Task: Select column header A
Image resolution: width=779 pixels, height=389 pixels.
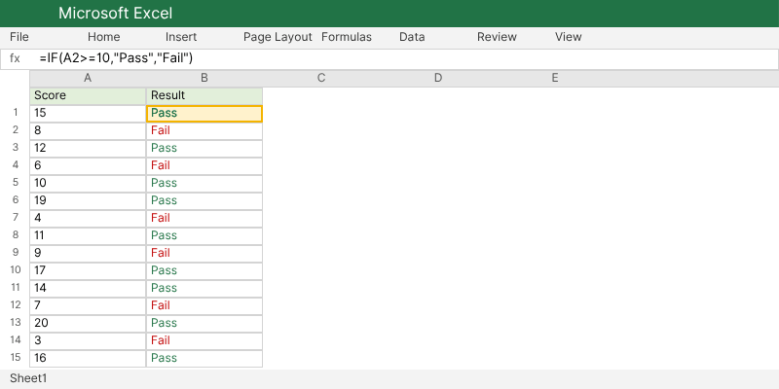Action: pos(88,78)
